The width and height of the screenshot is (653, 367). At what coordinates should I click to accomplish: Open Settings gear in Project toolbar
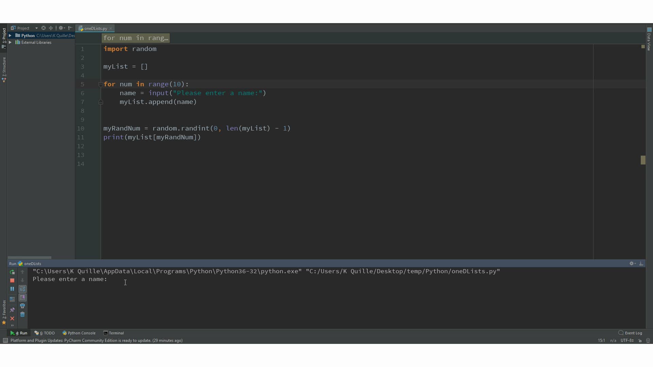coord(62,28)
